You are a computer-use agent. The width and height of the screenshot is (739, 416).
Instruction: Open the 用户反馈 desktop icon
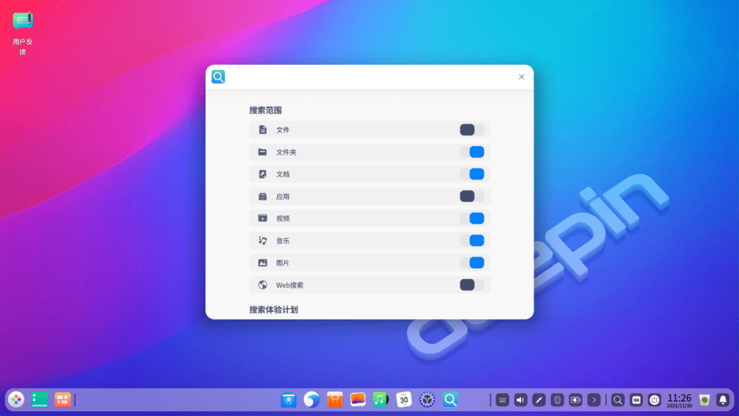click(x=23, y=33)
